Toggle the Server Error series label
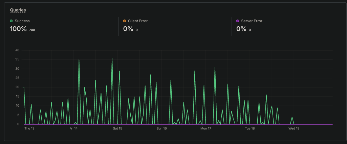The width and height of the screenshot is (347, 144). pos(252,21)
